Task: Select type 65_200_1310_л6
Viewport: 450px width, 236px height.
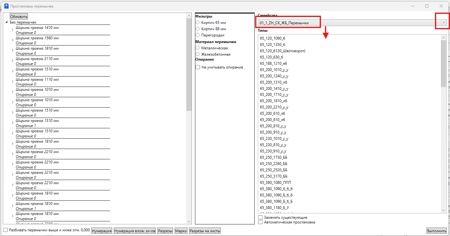Action: [274, 82]
